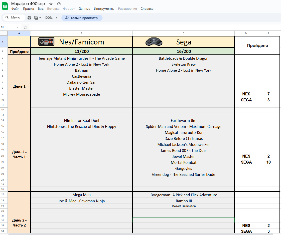Open the Справка menu
The width and height of the screenshot is (281, 235).
pyautogui.click(x=147, y=9)
